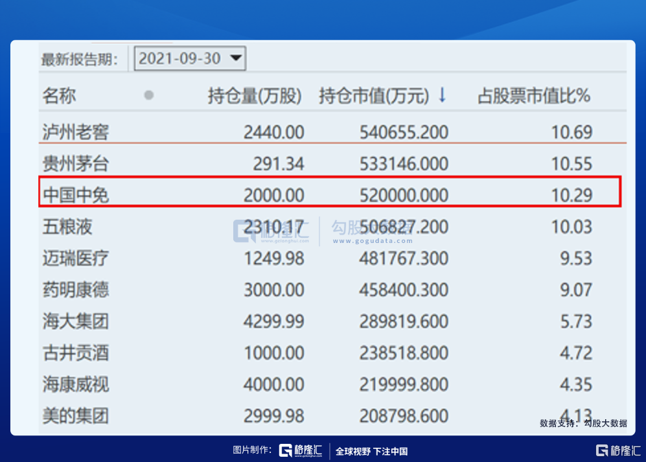Click the holding value 2999.98

pyautogui.click(x=274, y=416)
